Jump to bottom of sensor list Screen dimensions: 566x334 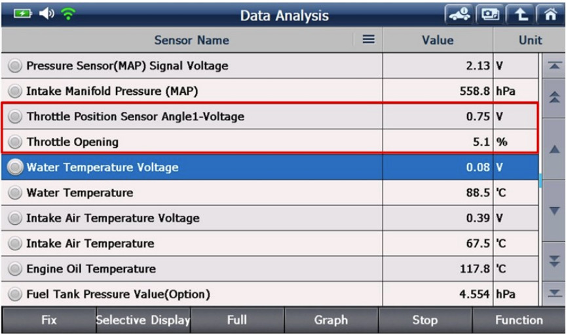pos(554,293)
